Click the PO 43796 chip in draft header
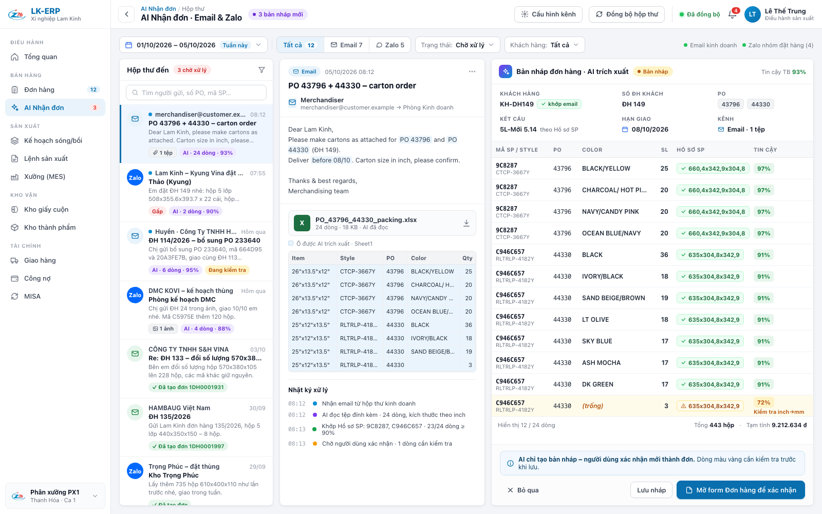 pyautogui.click(x=731, y=104)
